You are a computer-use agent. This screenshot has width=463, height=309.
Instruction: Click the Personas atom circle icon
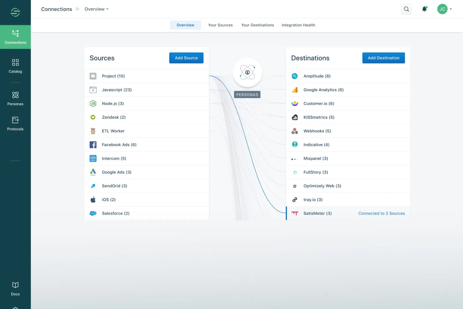tap(247, 72)
